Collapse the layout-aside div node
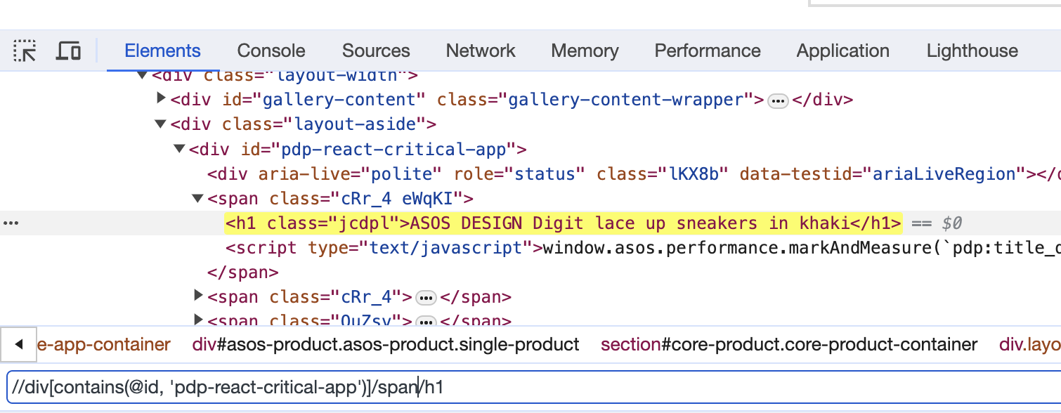 pyautogui.click(x=160, y=124)
